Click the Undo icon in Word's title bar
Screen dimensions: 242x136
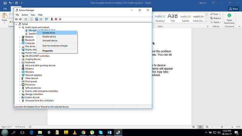click(x=10, y=3)
